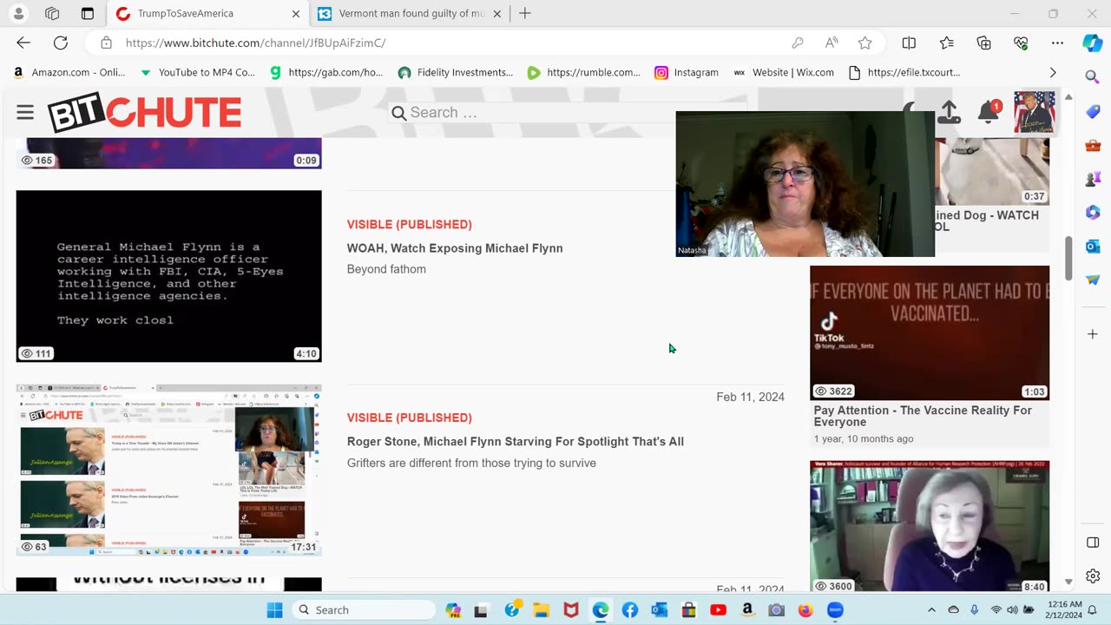Open the Windows Start menu

tap(274, 610)
